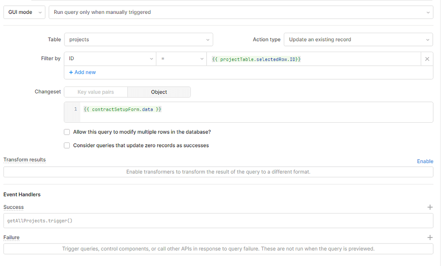Screen dimensions: 441x266
Task: Click the Event Handlers heading
Action: (22, 195)
